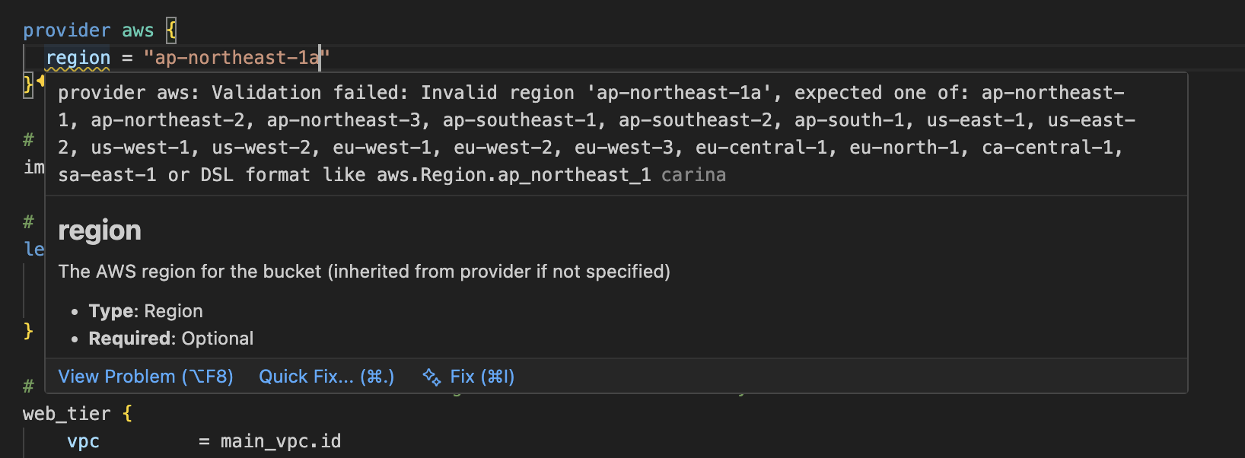Click the closing brace below region line

[27, 84]
